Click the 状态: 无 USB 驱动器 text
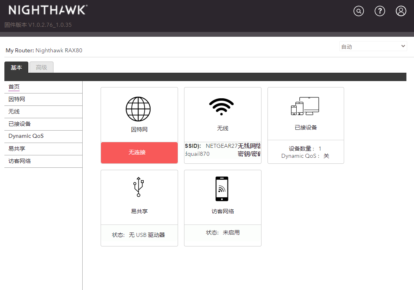The width and height of the screenshot is (414, 290). click(139, 235)
